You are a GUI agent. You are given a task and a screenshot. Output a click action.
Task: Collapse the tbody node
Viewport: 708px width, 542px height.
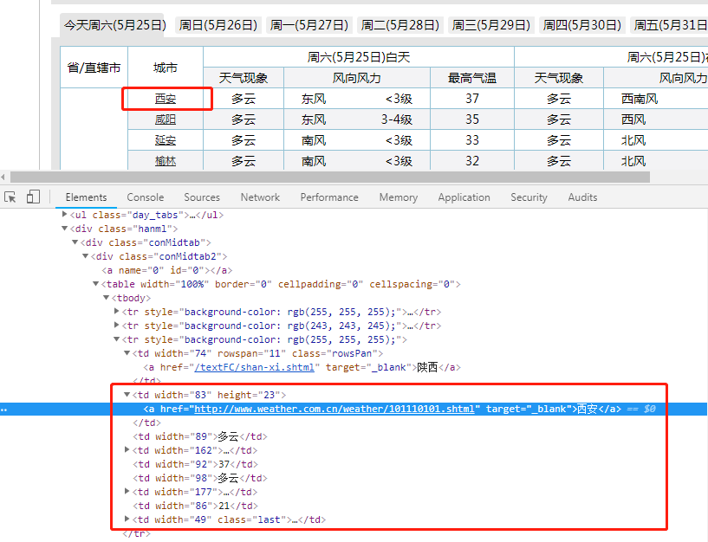coord(106,298)
